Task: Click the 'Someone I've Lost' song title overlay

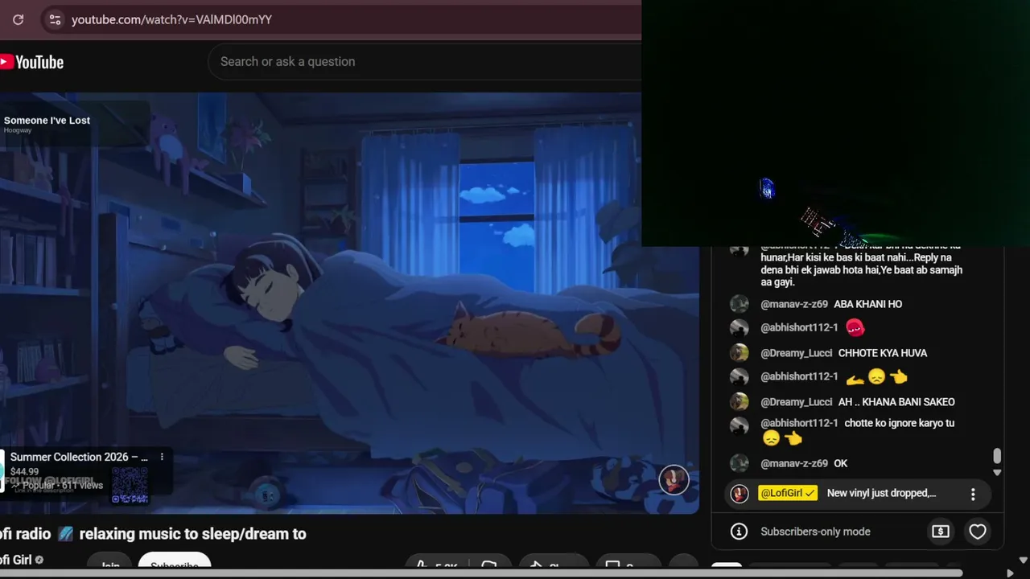Action: click(x=47, y=121)
